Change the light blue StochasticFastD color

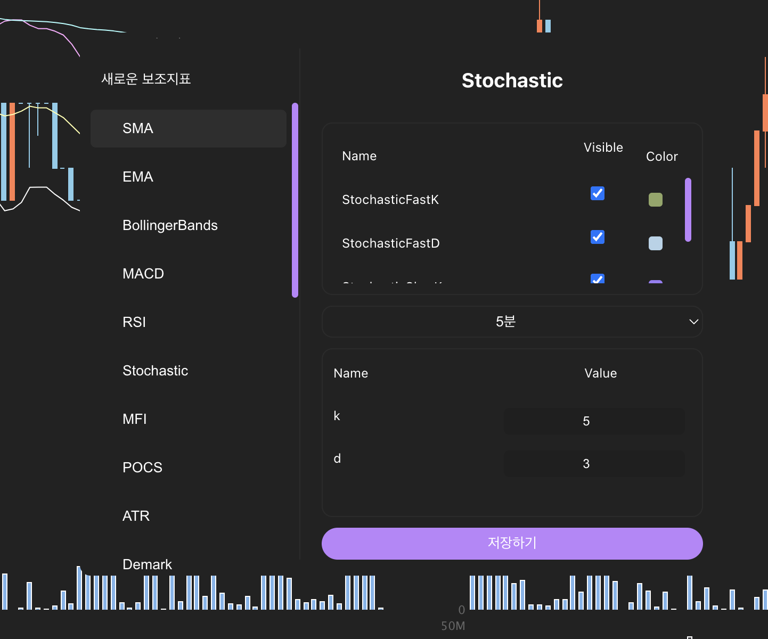(x=655, y=243)
